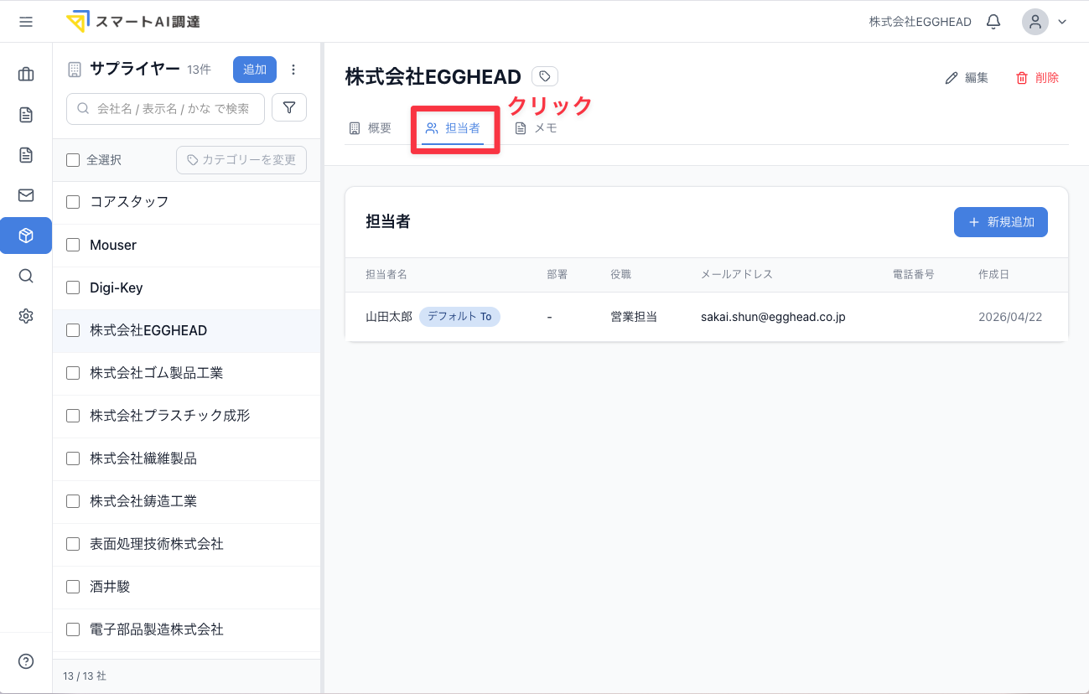
Task: Check the 株式会社繊維製品 checkbox
Action: coord(73,458)
